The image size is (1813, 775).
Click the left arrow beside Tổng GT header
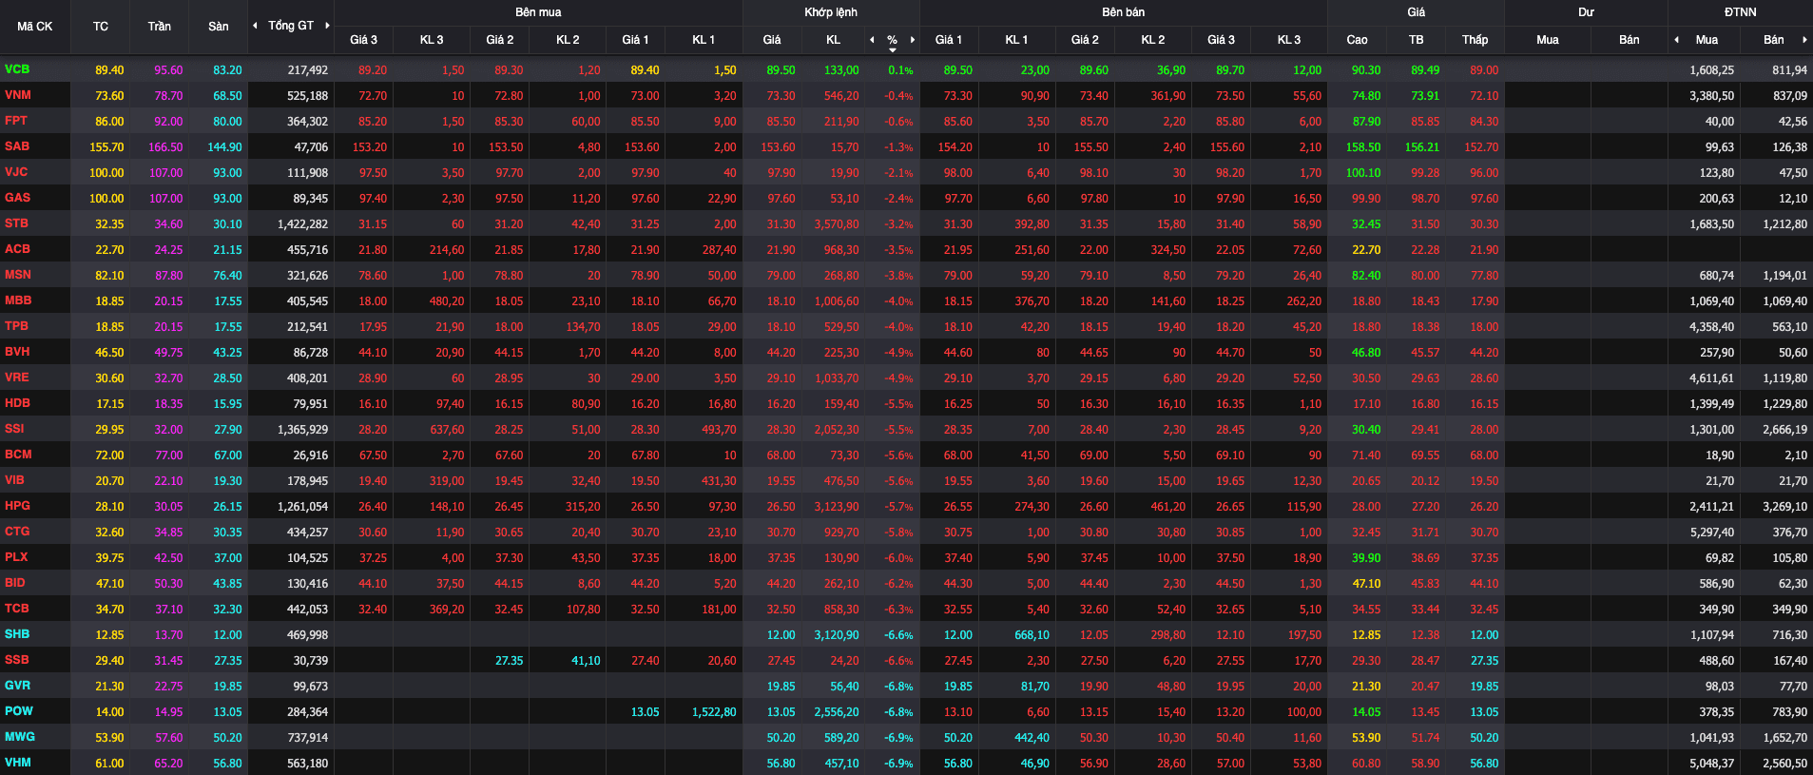coord(255,26)
